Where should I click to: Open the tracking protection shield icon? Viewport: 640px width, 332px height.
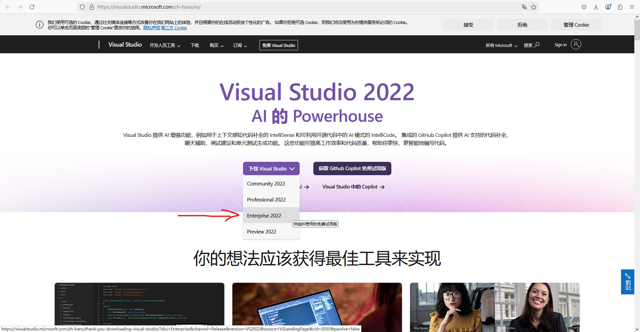click(x=82, y=7)
